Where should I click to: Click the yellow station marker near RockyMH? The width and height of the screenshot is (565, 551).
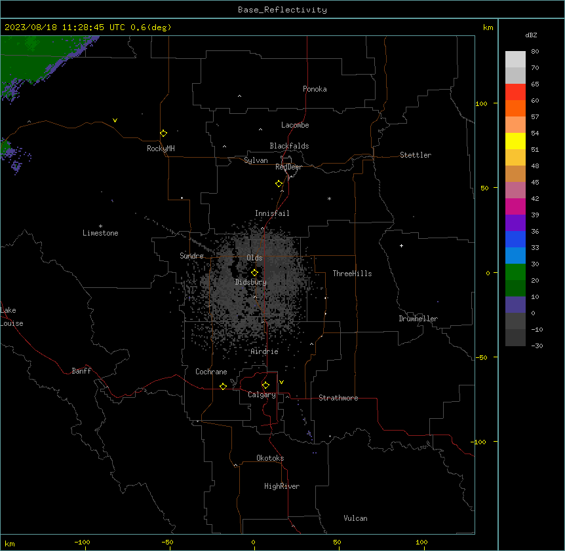[x=163, y=133]
